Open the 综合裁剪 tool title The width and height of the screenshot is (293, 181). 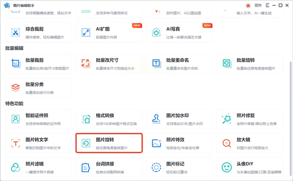point(34,29)
